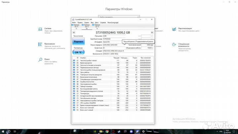Click the Текущее column header
Screen dimensions: 238x134
[x=115, y=58]
